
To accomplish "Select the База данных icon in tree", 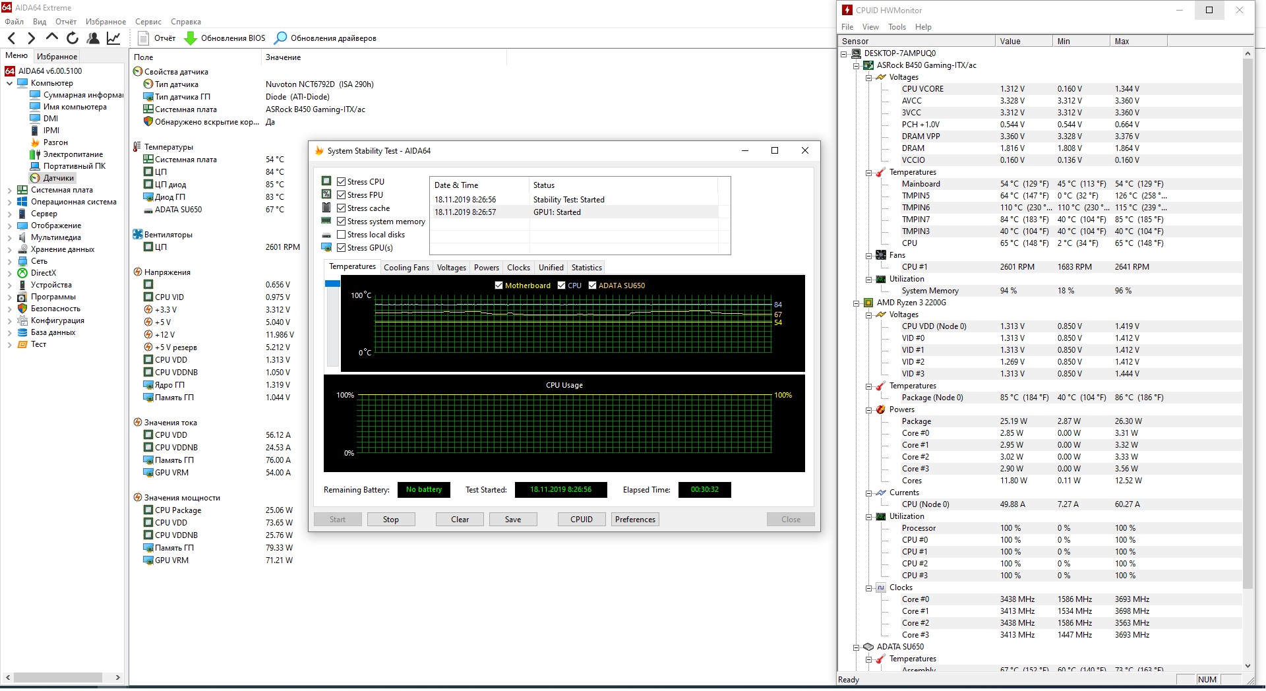I will 22,332.
